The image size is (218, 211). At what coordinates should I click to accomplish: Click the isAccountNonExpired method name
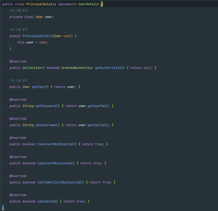(55, 144)
